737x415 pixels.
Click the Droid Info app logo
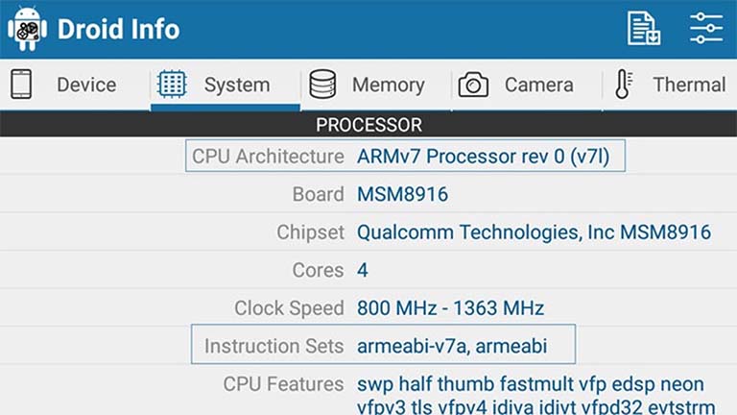coord(27,29)
